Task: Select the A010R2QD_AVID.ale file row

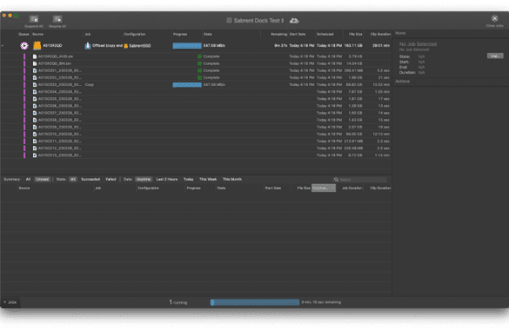Action: (196, 56)
